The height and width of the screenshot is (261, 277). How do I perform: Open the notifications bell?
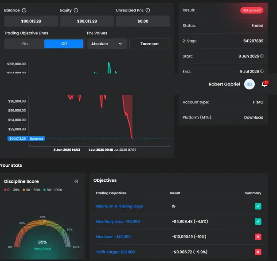[x=265, y=84]
